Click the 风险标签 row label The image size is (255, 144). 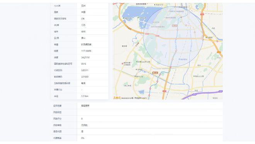tap(58, 112)
